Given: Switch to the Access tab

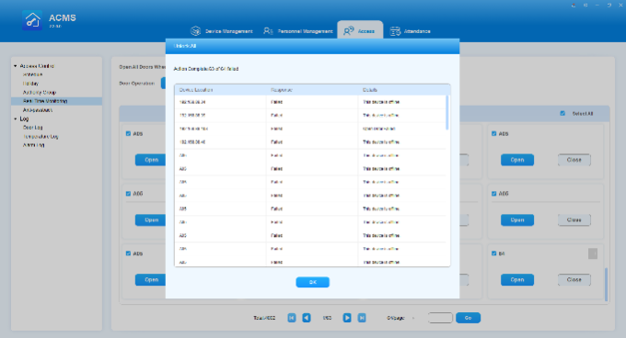Looking at the screenshot, I should 360,30.
